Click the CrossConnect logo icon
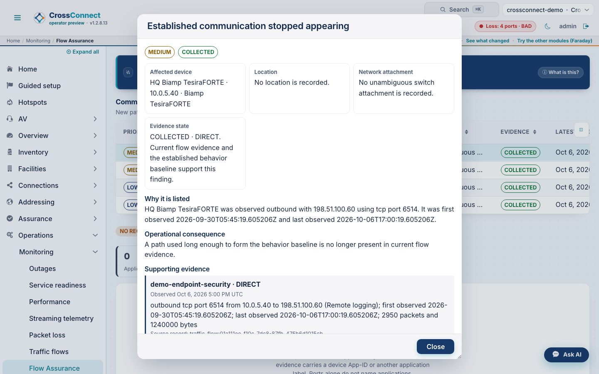 (40, 18)
